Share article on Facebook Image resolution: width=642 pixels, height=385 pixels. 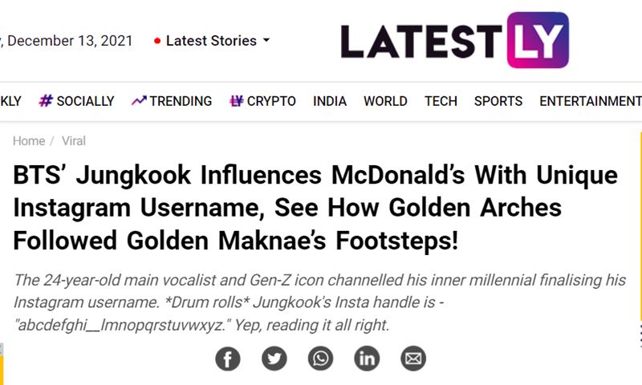click(x=228, y=358)
